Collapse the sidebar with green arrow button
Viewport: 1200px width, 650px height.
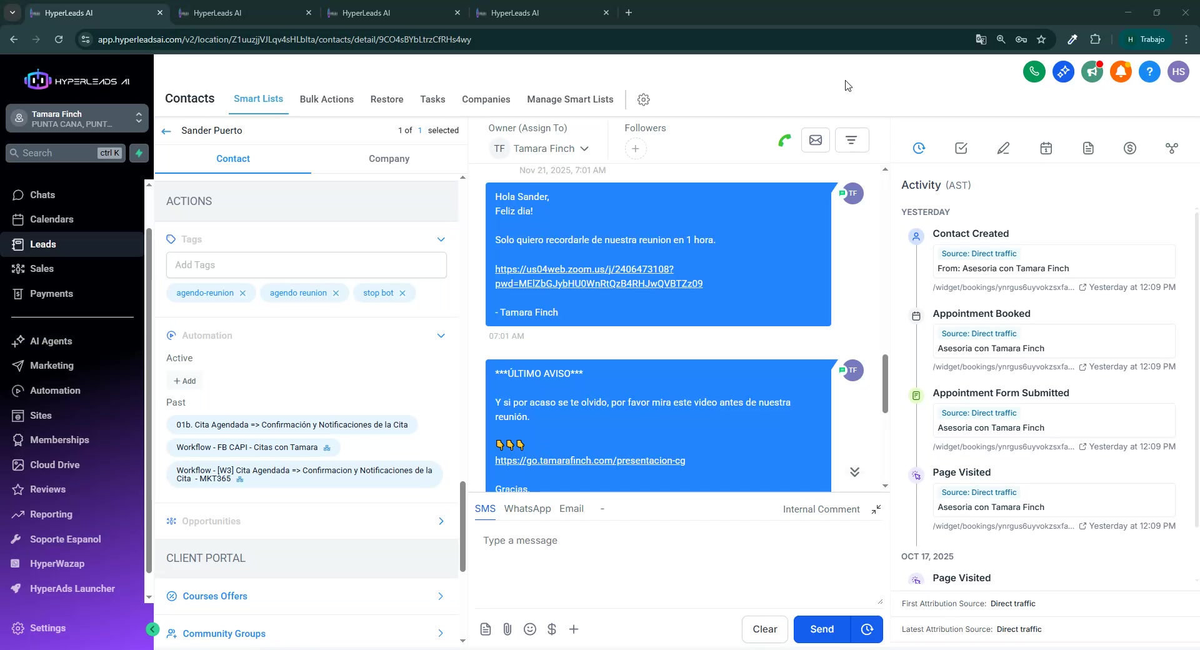tap(152, 629)
